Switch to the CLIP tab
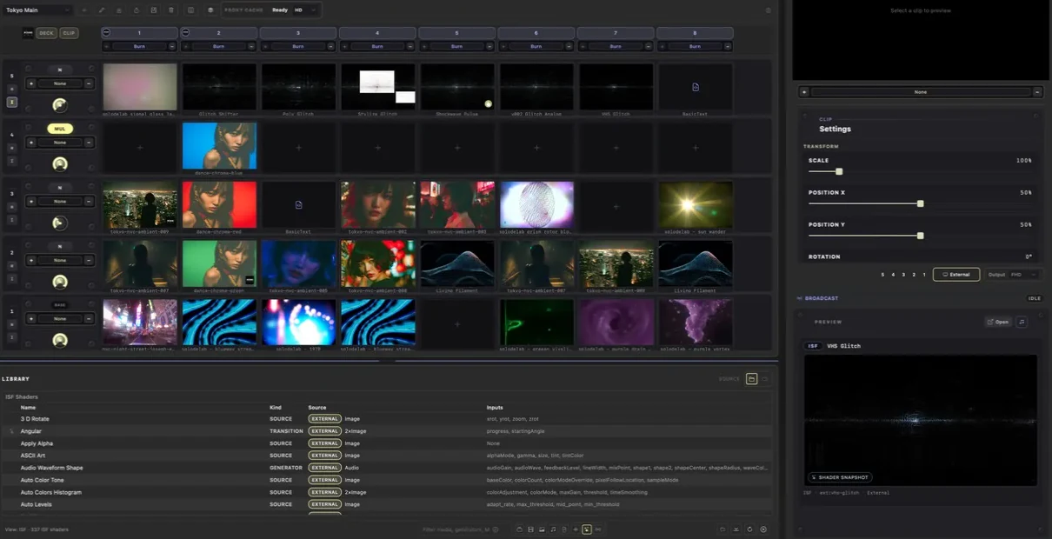This screenshot has width=1052, height=539. tap(69, 33)
